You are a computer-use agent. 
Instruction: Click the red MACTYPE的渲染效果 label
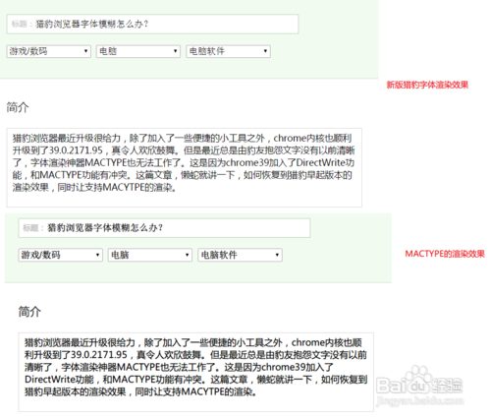[445, 254]
